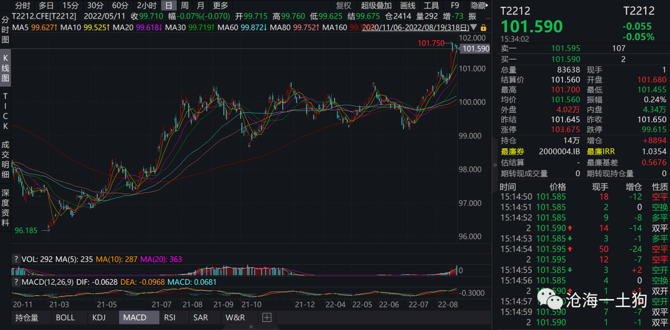Select the 日 daily period tab

tap(169, 6)
